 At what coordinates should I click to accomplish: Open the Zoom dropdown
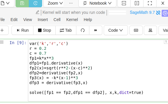click(55, 3)
